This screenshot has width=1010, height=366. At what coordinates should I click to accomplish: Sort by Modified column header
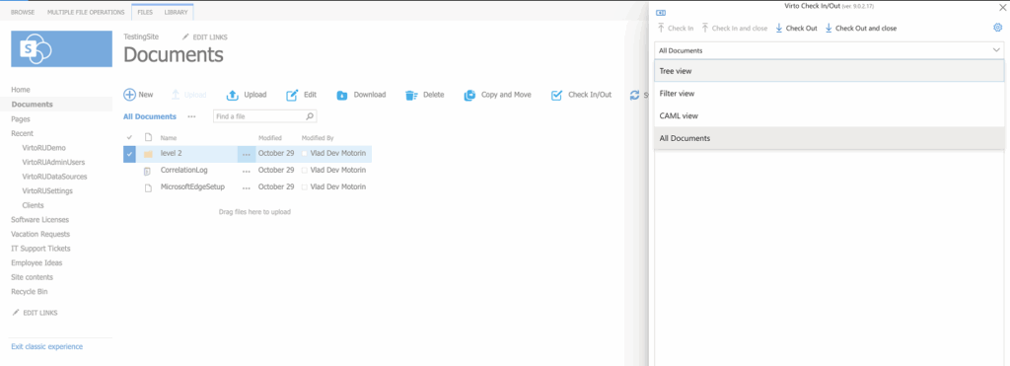270,138
